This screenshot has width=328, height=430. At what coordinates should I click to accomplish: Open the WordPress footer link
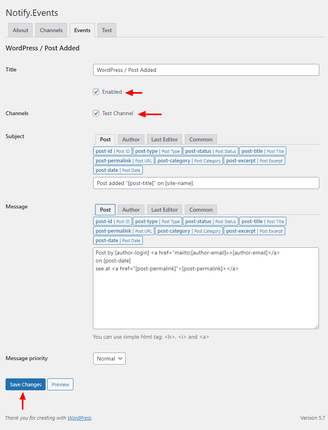[79, 418]
